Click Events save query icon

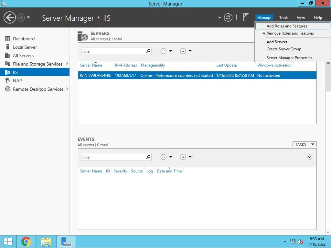183,157
